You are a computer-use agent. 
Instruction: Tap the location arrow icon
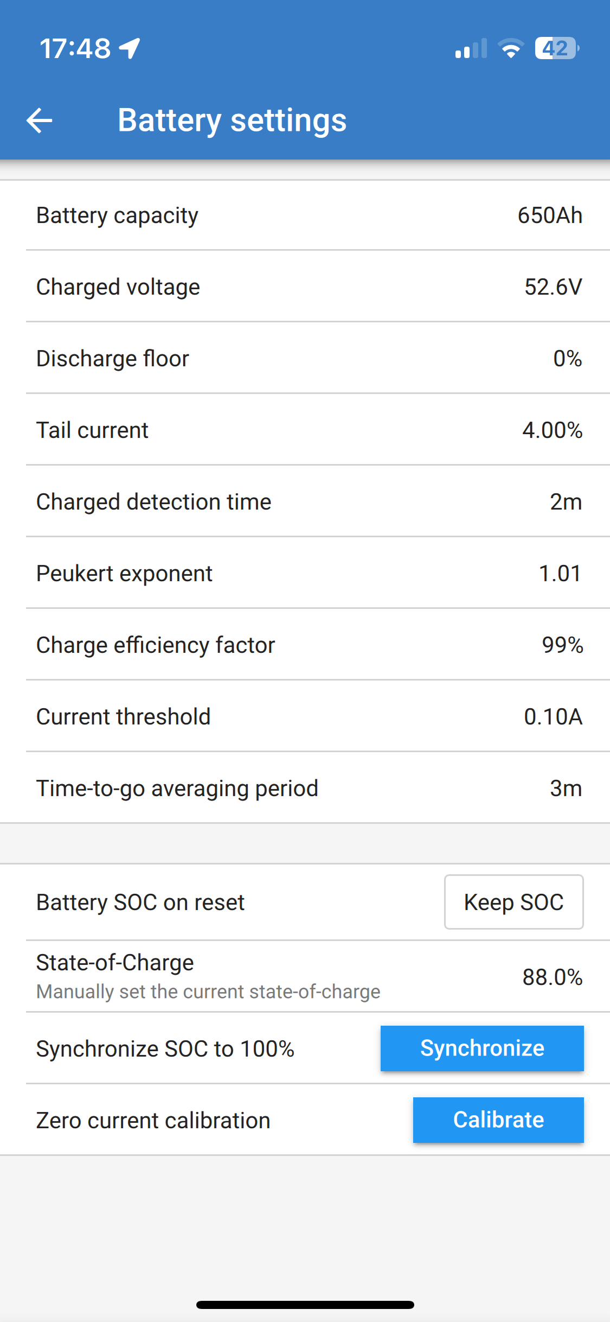[130, 49]
